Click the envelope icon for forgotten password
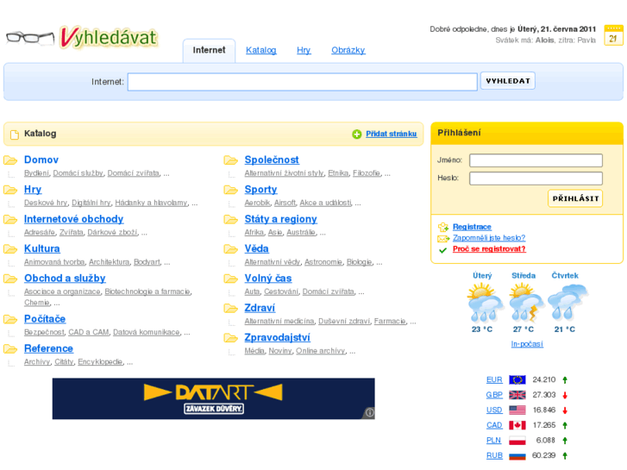Viewport: 627px width, 470px height. tap(443, 238)
